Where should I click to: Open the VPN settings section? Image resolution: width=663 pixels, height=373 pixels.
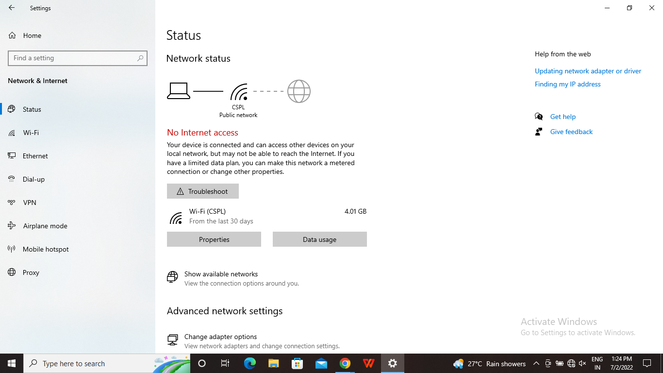tap(78, 203)
